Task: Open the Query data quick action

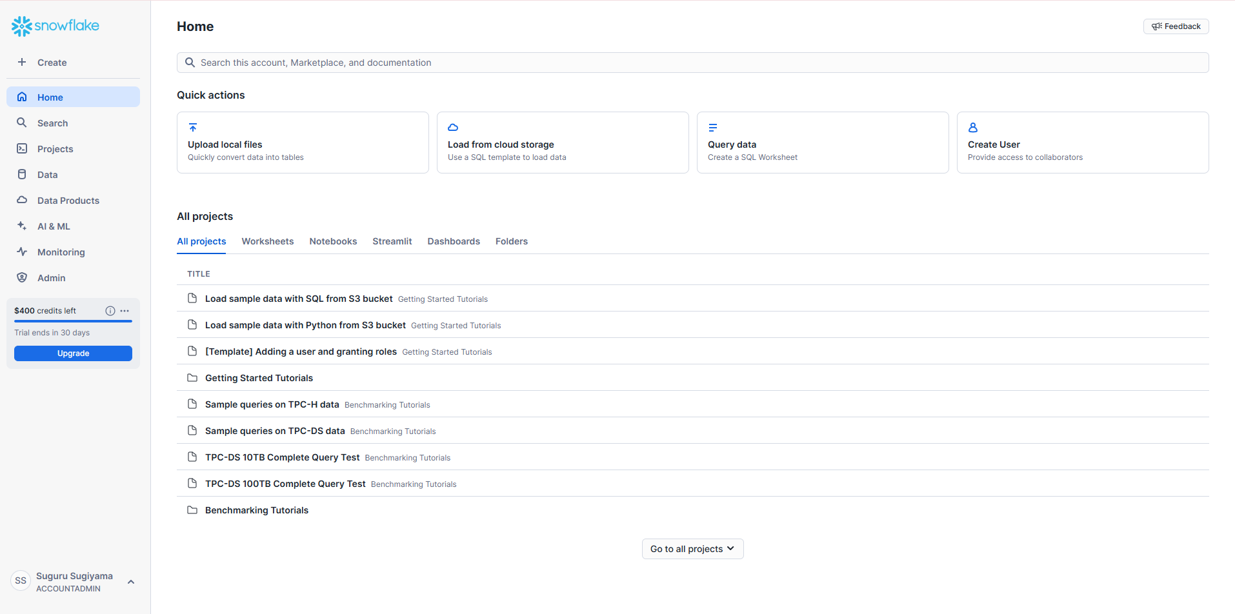Action: (x=823, y=143)
